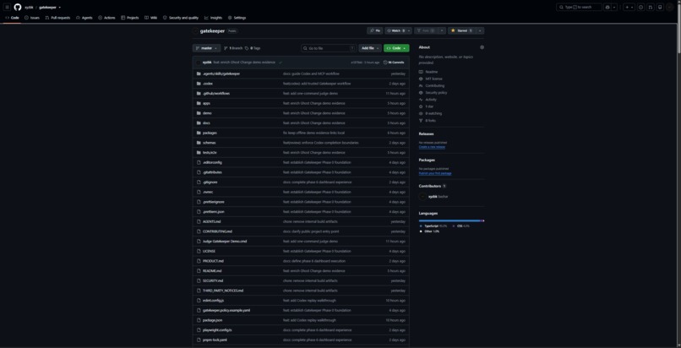Go to GitHub home via Octocat logo
Screen dimensions: 681x348
click(18, 7)
